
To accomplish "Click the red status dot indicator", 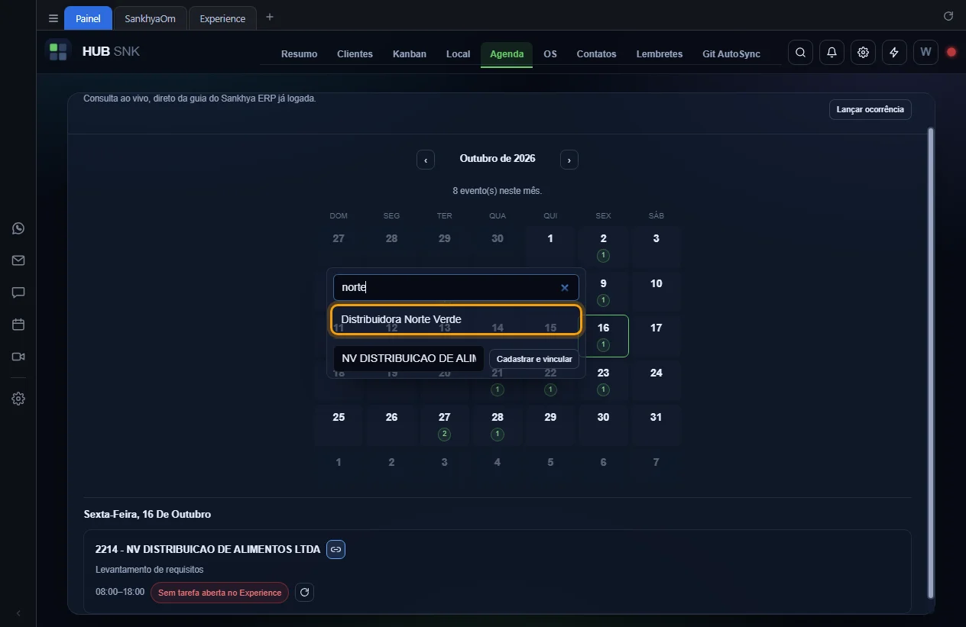I will coord(951,52).
